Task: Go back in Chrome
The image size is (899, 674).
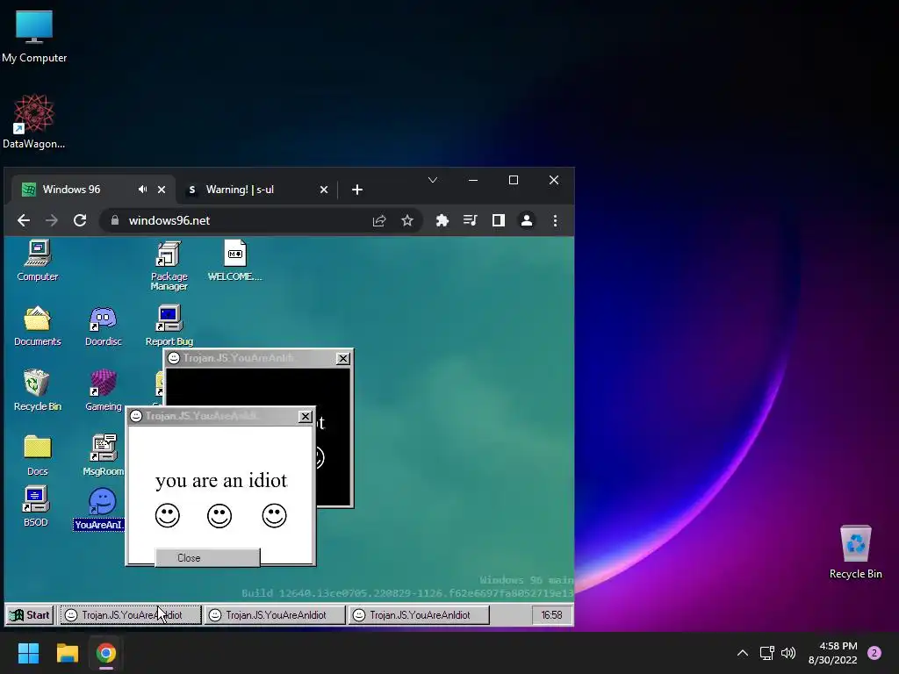Action: click(x=24, y=220)
